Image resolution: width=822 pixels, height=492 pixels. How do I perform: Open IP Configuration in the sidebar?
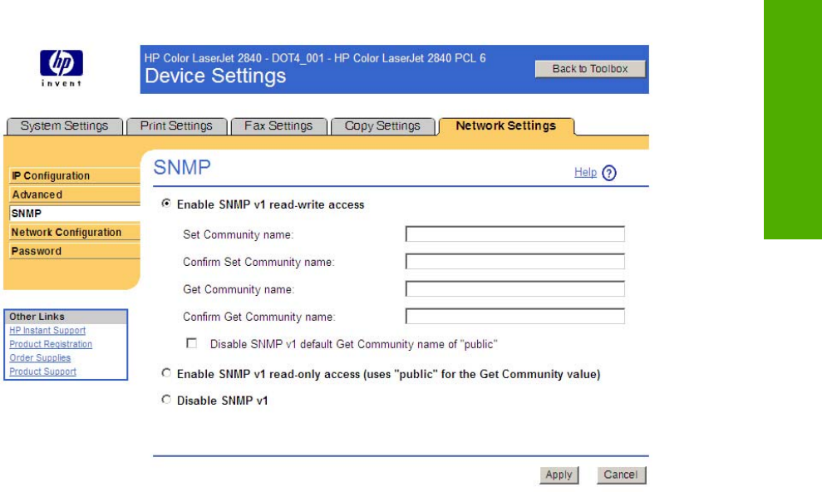[x=75, y=175]
